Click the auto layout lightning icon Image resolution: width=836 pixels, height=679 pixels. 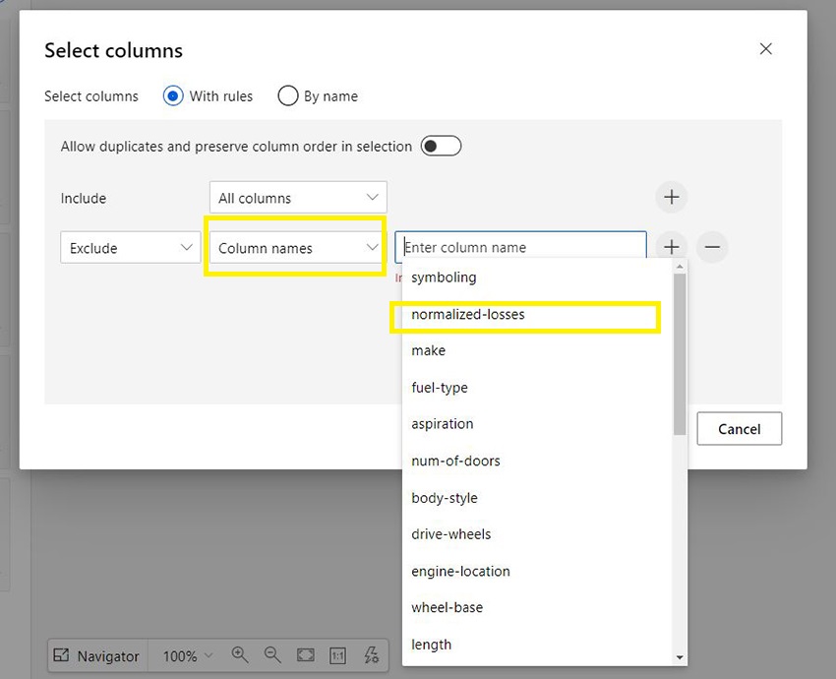point(371,655)
